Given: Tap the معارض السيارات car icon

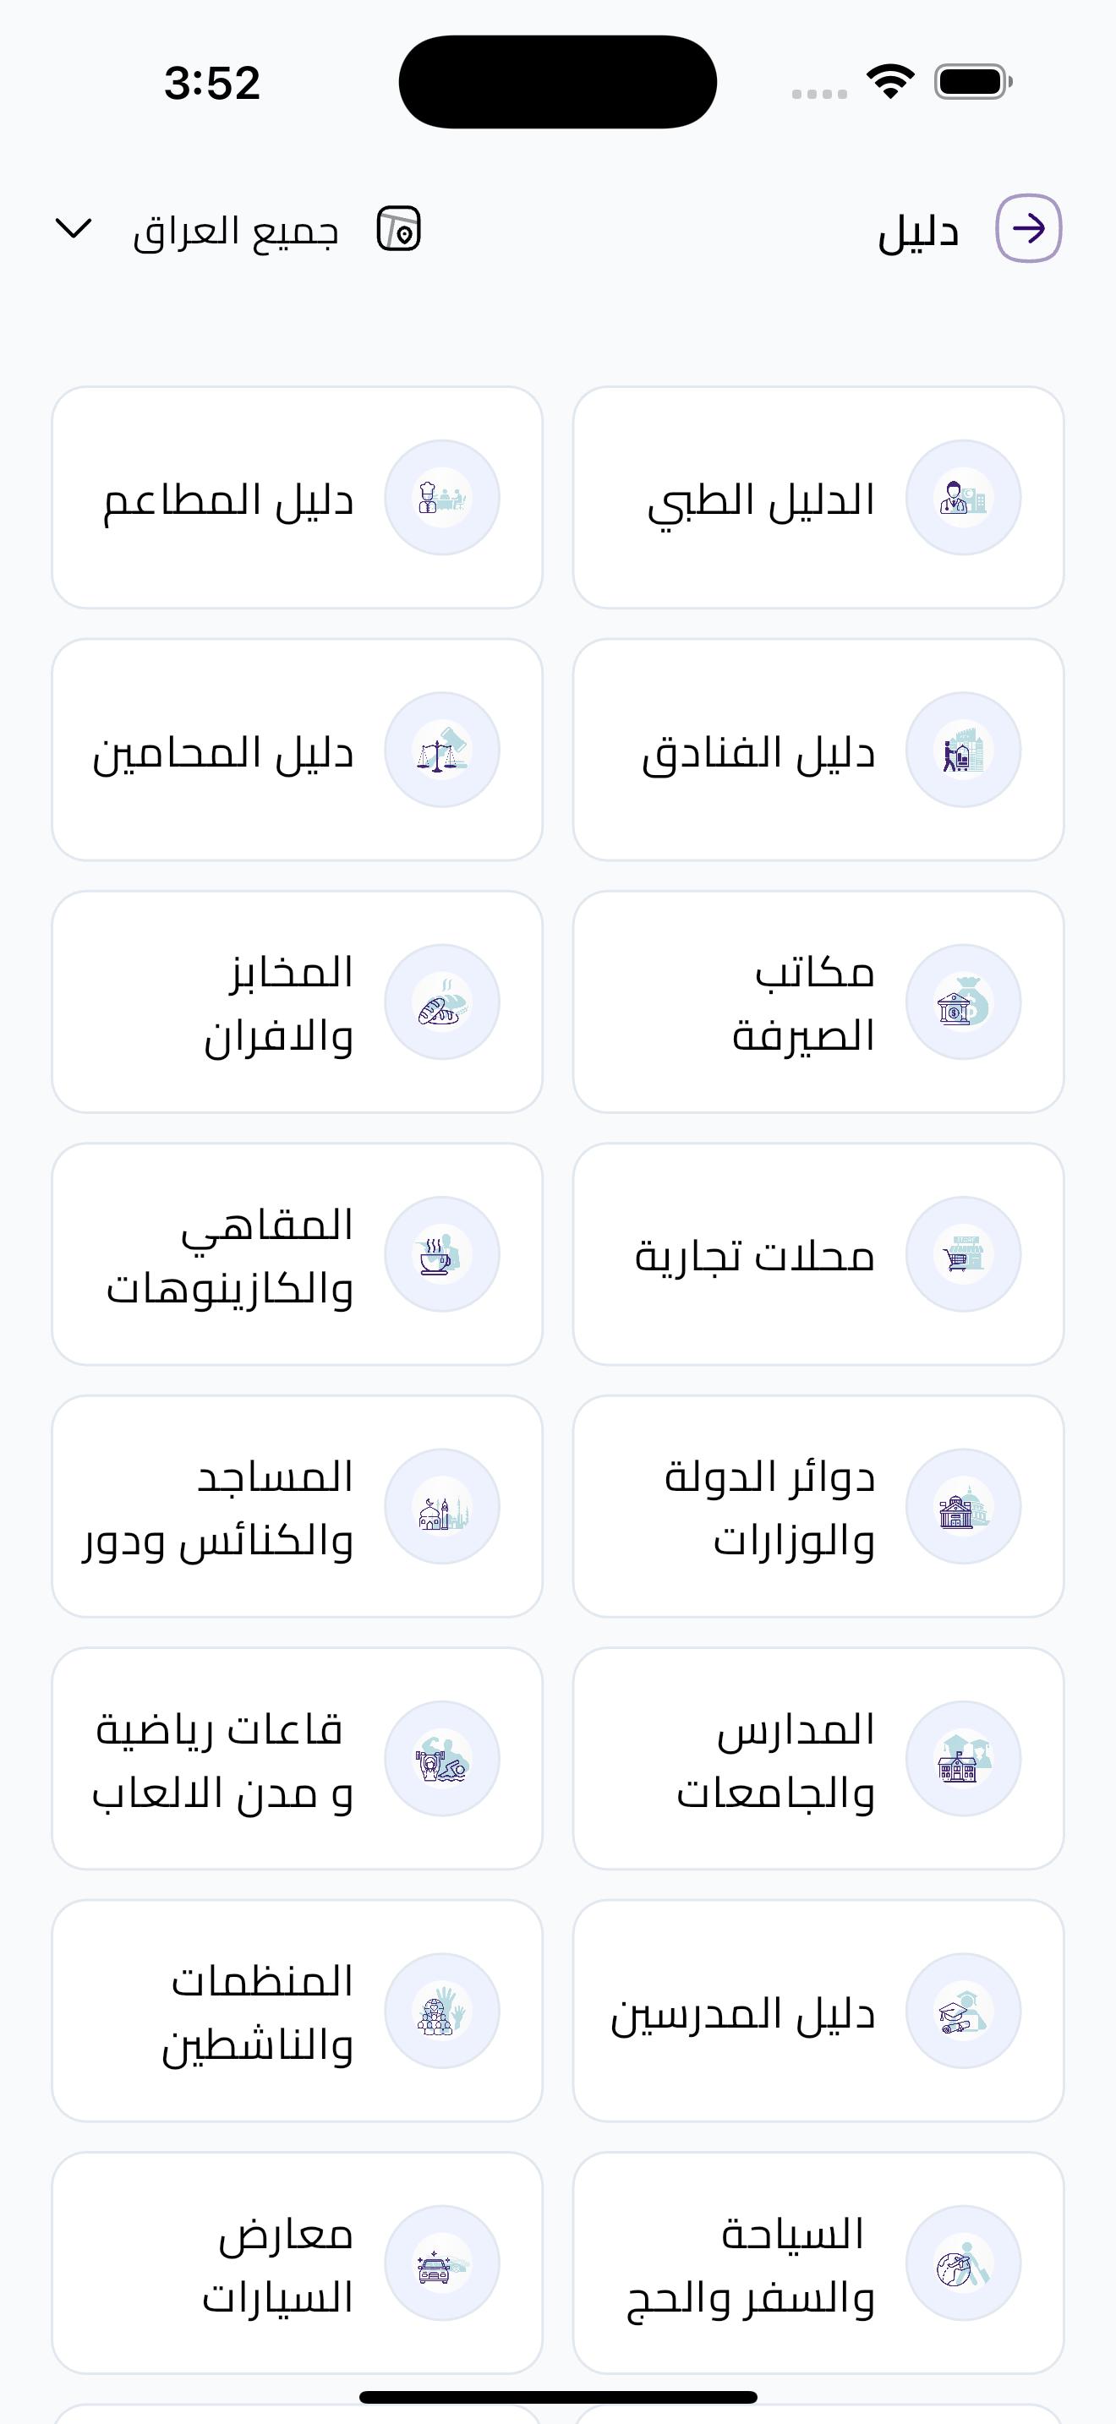Looking at the screenshot, I should tap(442, 2263).
